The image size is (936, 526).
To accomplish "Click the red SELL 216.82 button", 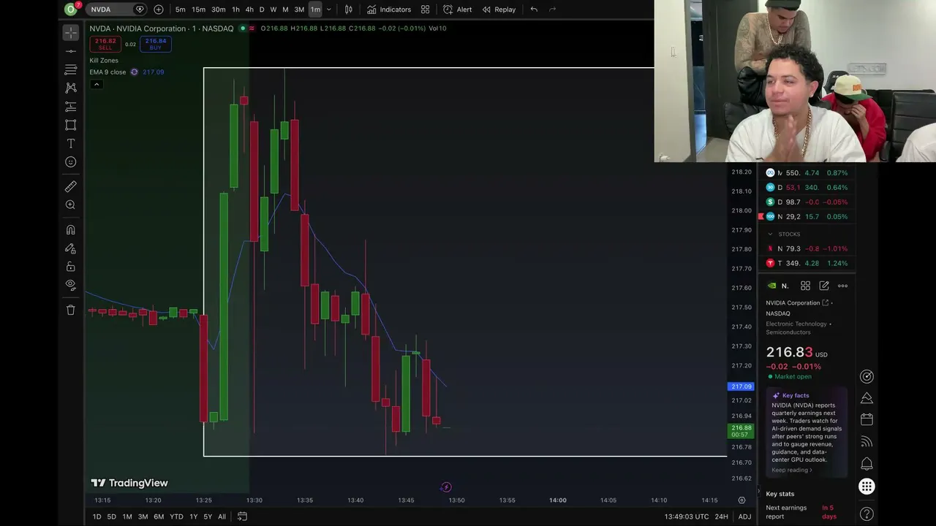I will coord(105,44).
